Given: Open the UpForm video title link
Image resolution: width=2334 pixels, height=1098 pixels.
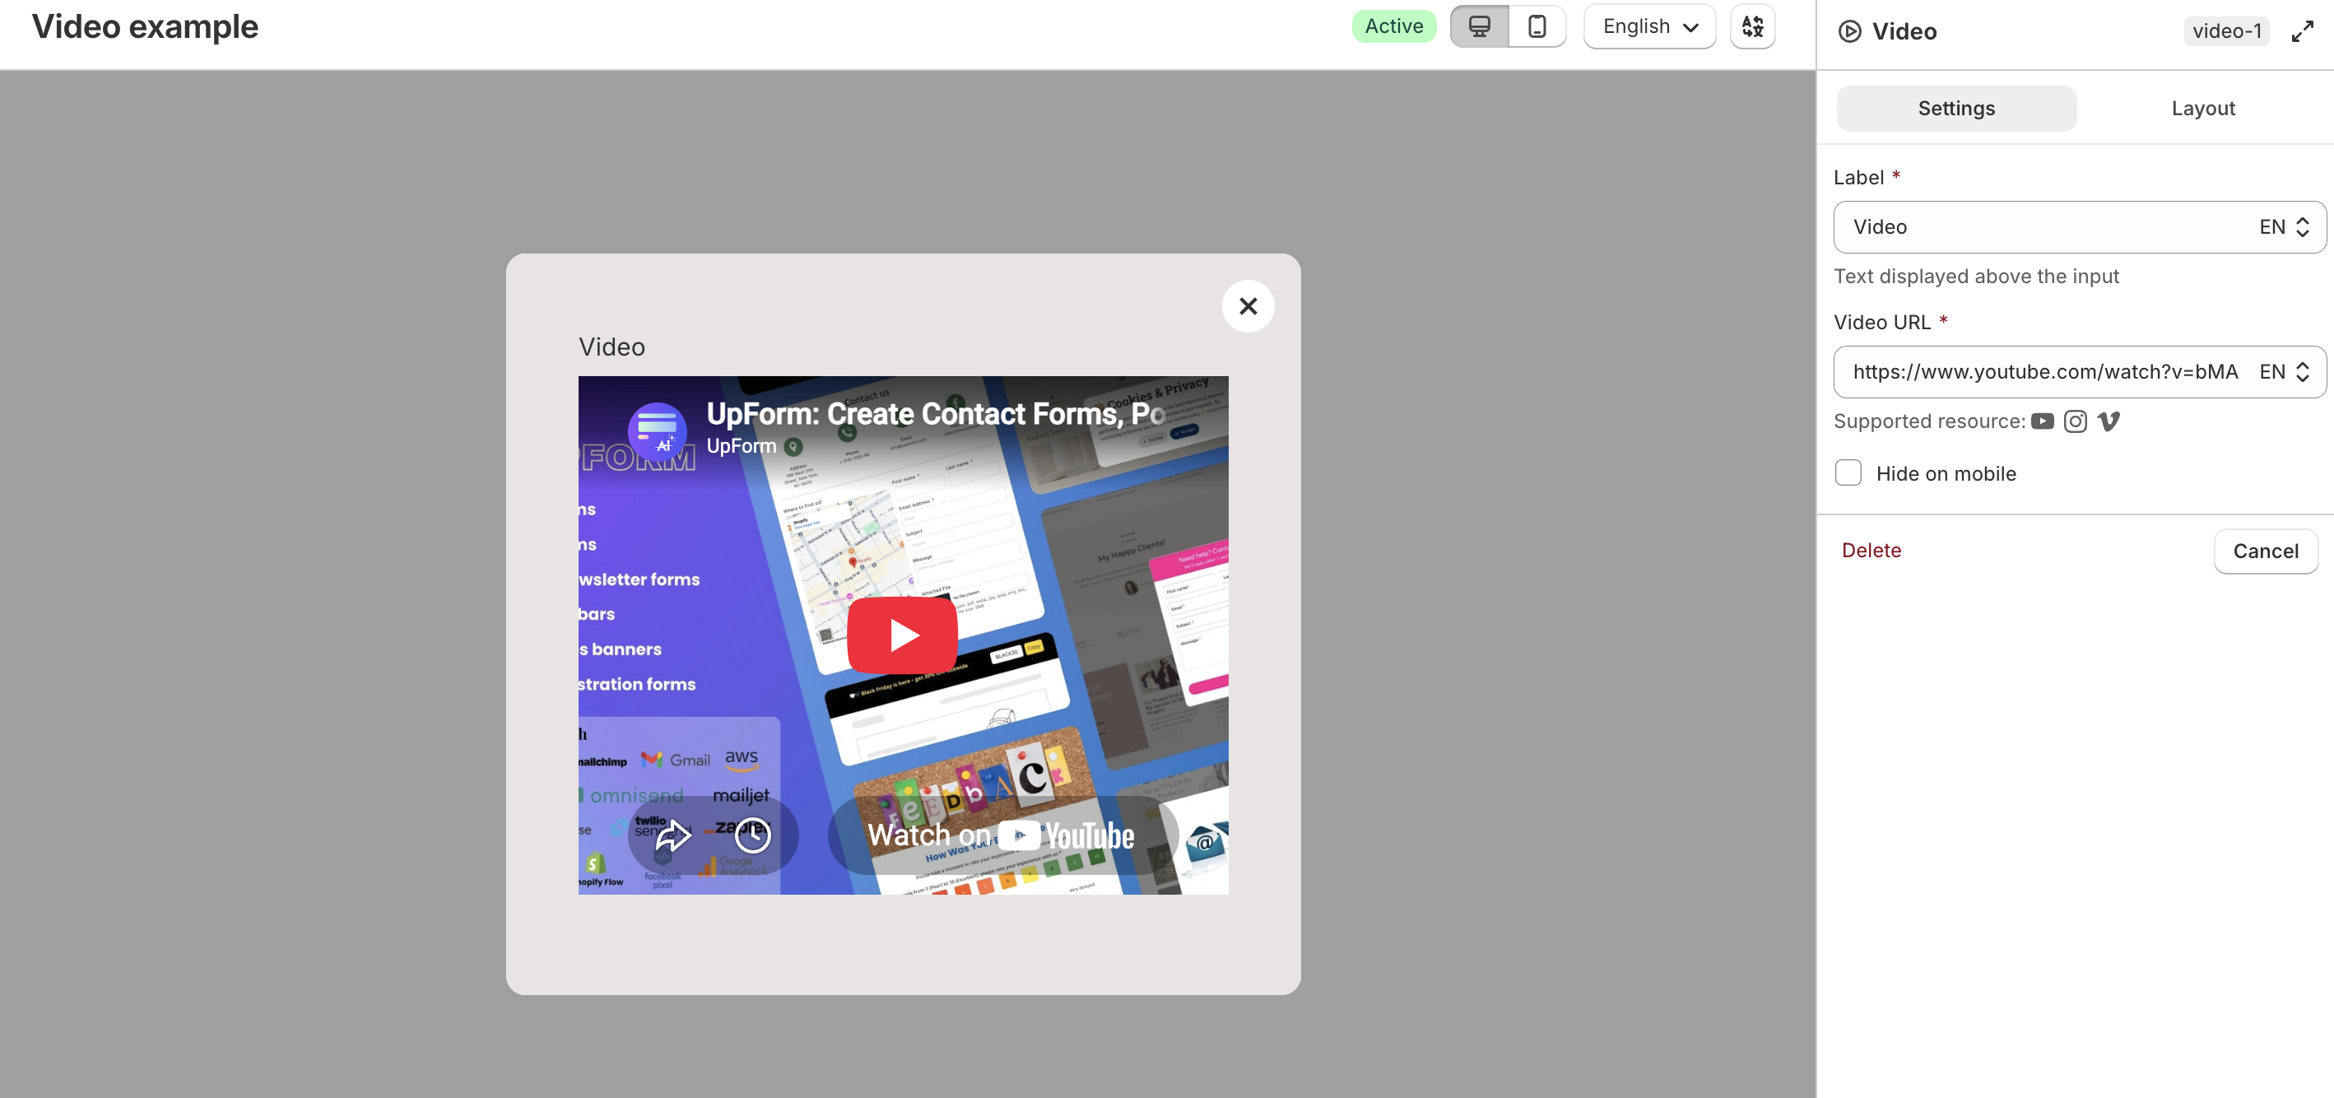Looking at the screenshot, I should 936,414.
